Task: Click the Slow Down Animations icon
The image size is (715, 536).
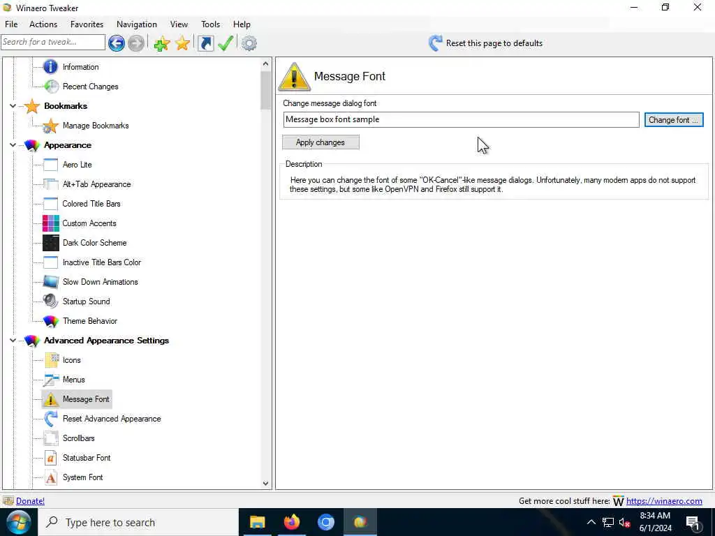Action: point(50,282)
